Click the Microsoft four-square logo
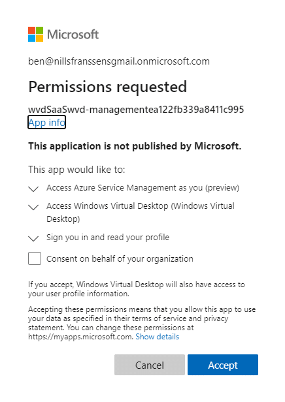 (x=36, y=34)
